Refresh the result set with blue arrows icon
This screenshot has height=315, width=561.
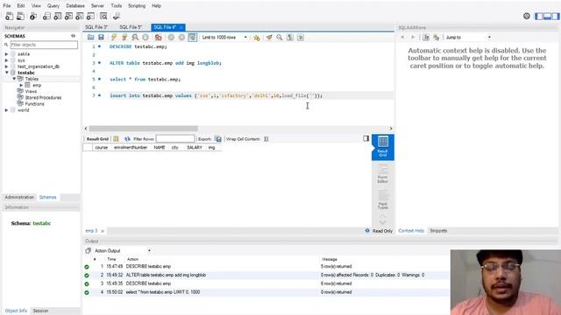127,138
